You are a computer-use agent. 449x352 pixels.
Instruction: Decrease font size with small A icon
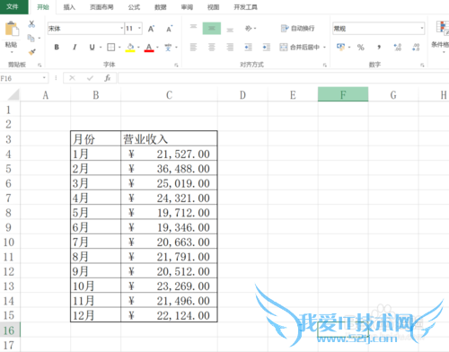coord(169,29)
